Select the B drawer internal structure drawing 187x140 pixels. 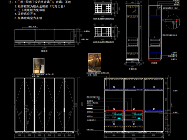(x=103, y=32)
